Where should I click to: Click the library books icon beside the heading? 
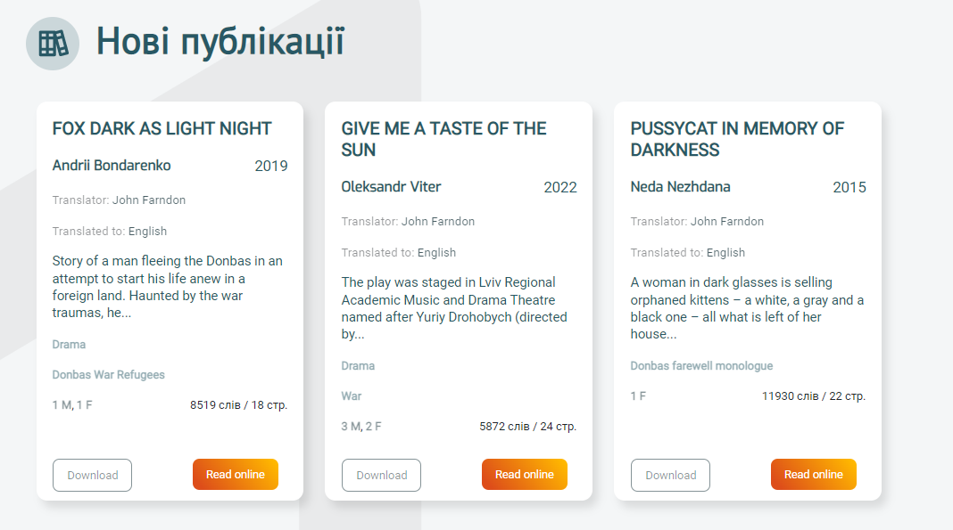tap(53, 44)
